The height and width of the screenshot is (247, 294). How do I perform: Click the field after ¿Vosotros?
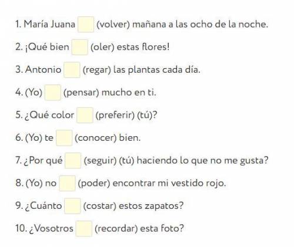click(84, 229)
